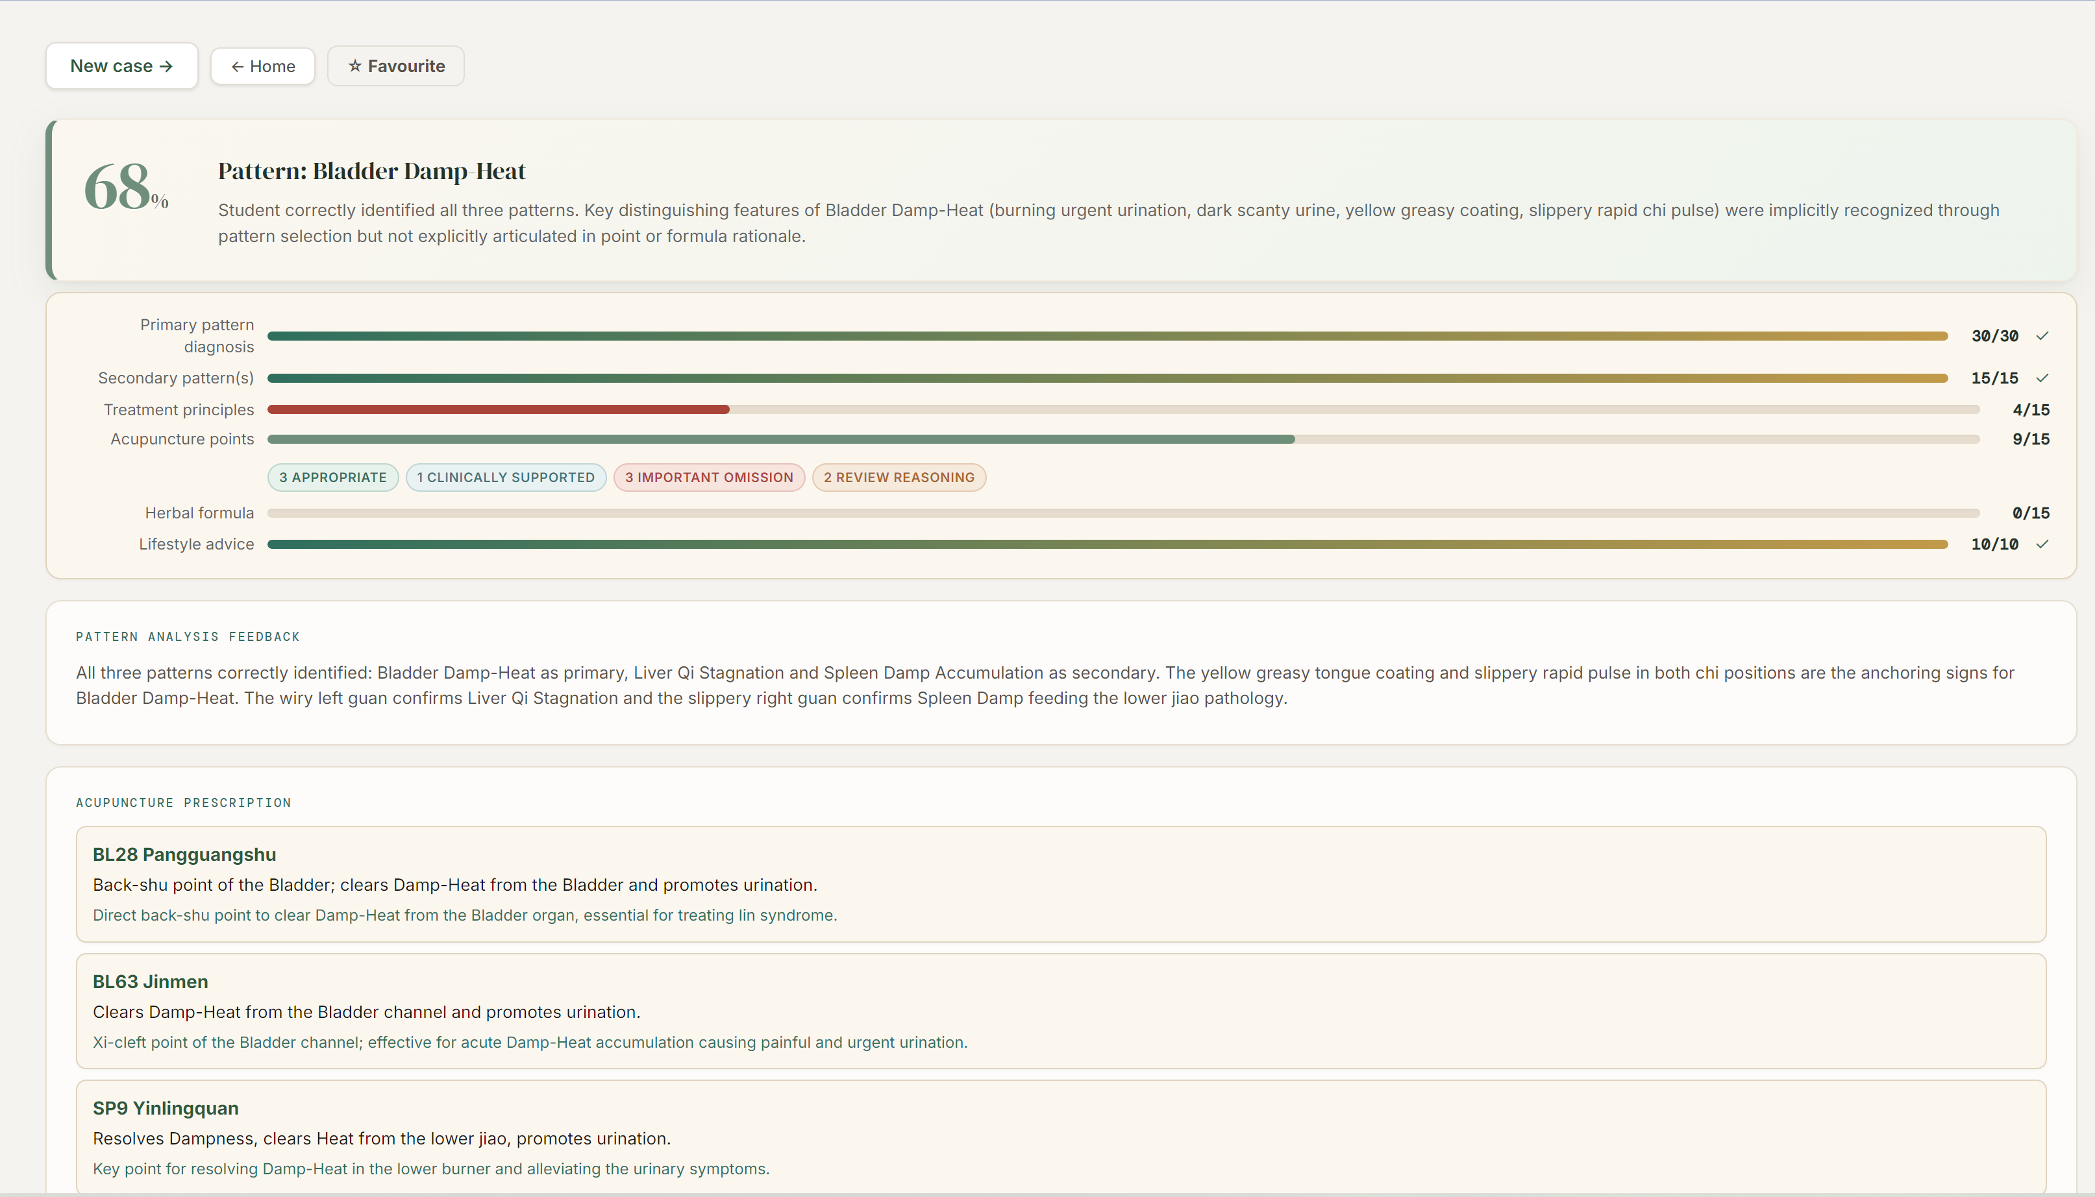The height and width of the screenshot is (1197, 2095).
Task: Click the Lifestyle advice progress bar
Action: point(1107,544)
